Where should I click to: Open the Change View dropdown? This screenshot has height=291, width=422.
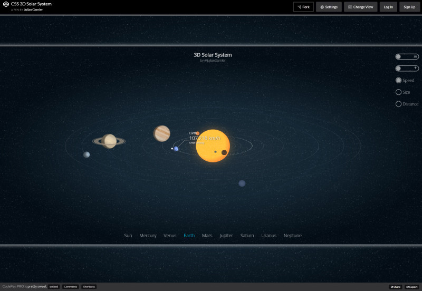point(361,7)
